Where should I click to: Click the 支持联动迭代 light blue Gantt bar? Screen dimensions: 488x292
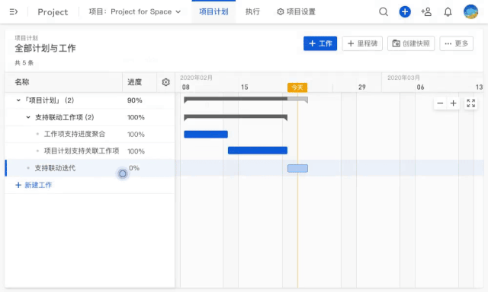pos(297,168)
